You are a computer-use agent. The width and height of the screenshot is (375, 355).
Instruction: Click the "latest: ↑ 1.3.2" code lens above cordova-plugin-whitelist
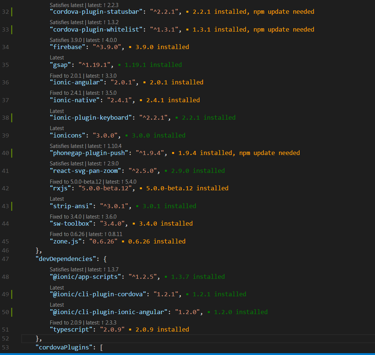pos(103,22)
